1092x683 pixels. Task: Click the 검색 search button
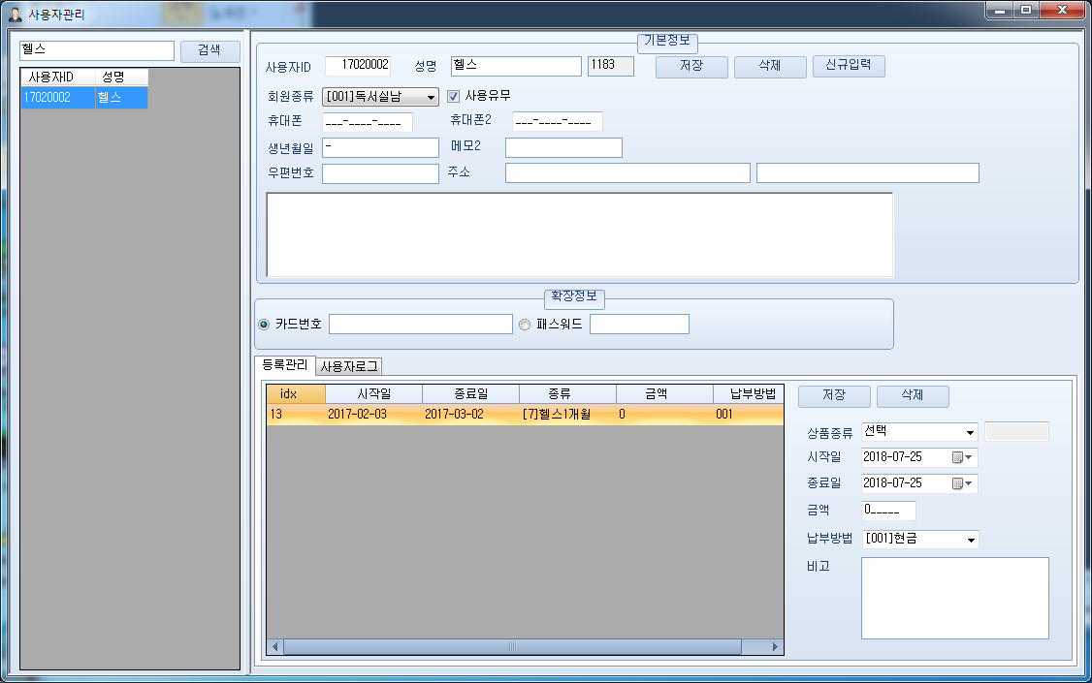coord(209,50)
